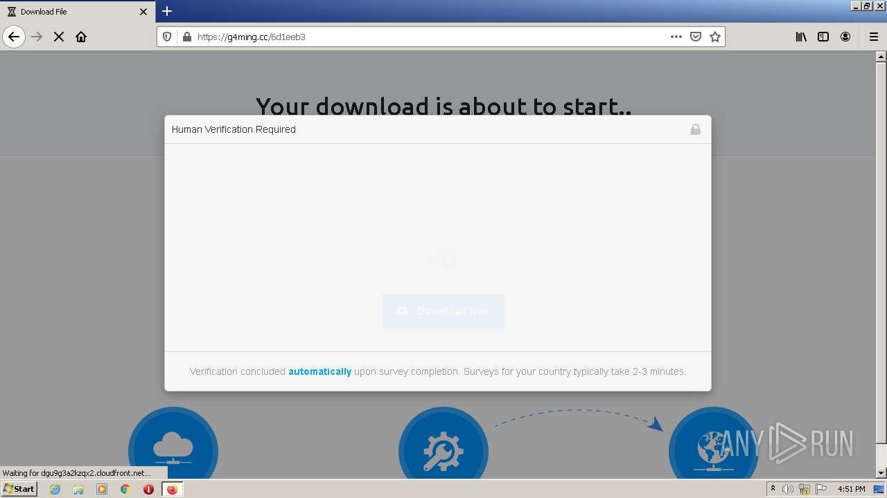
Task: Click the 'Human Verification Required' title
Action: tap(234, 129)
